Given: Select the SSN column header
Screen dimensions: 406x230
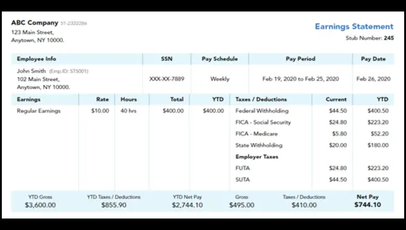Looking at the screenshot, I should point(167,59).
